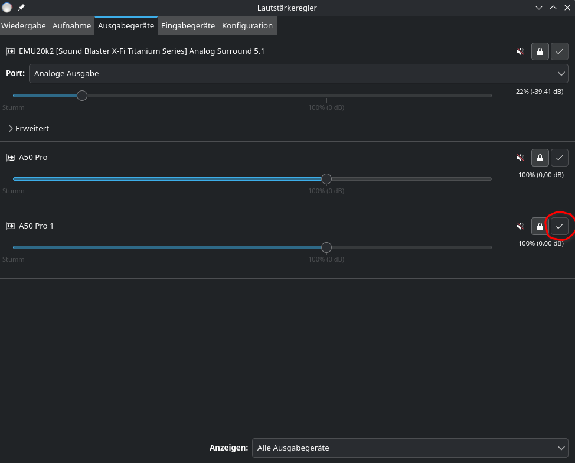Mute the EMU20k2 Sound Blaster output
The image size is (575, 463).
point(520,51)
